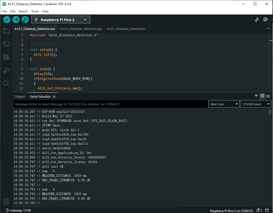273x213 pixels.
Task: Click the Verify sketch checkmark button
Action: coord(7,20)
